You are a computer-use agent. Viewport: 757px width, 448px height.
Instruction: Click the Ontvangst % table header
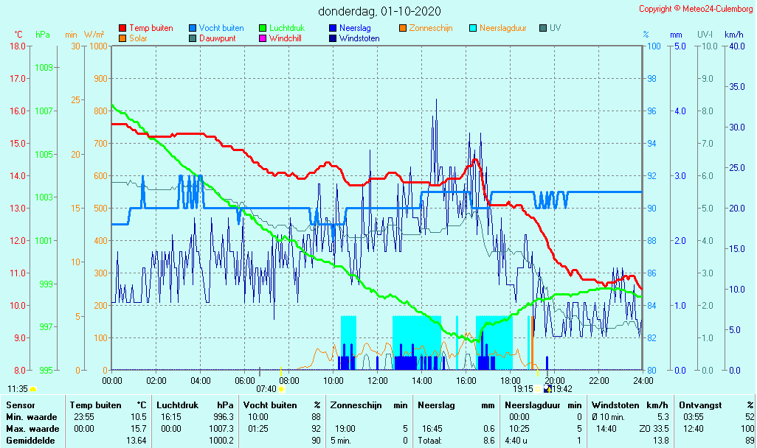(716, 405)
